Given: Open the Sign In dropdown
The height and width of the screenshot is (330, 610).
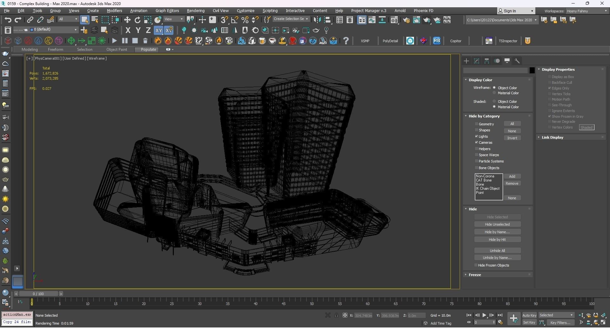Looking at the screenshot, I should 516,11.
